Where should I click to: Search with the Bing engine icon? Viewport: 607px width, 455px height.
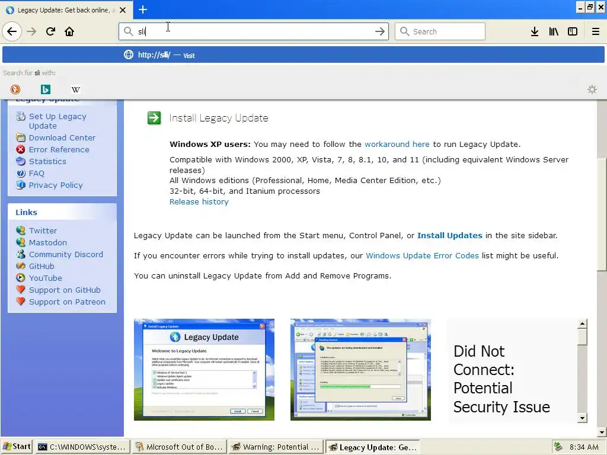(45, 89)
